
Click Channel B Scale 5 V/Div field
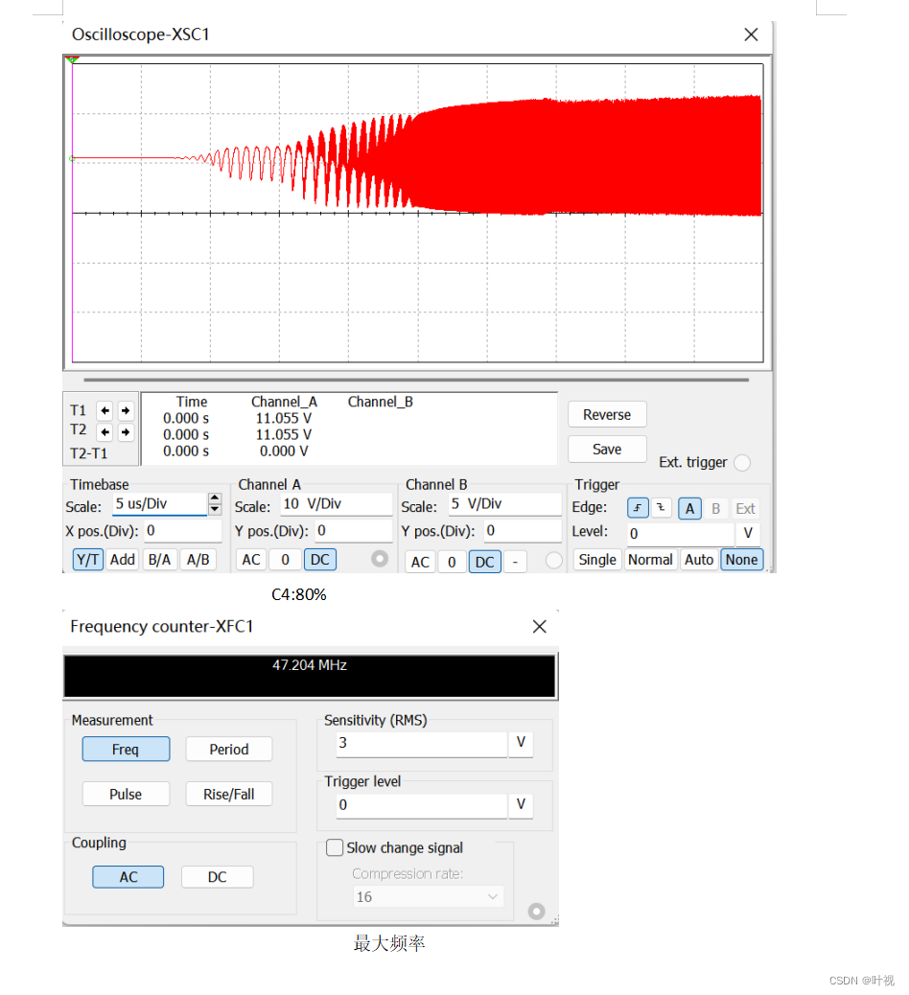pos(505,504)
